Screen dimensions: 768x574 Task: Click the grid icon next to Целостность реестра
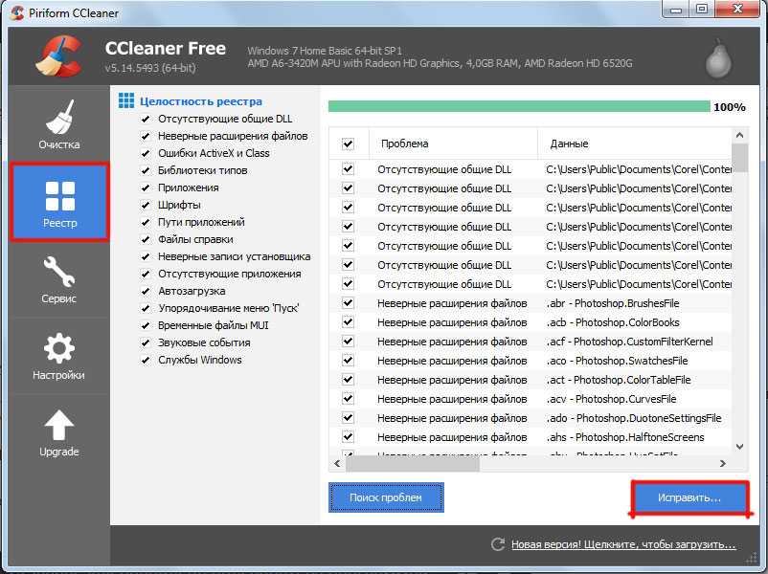125,100
